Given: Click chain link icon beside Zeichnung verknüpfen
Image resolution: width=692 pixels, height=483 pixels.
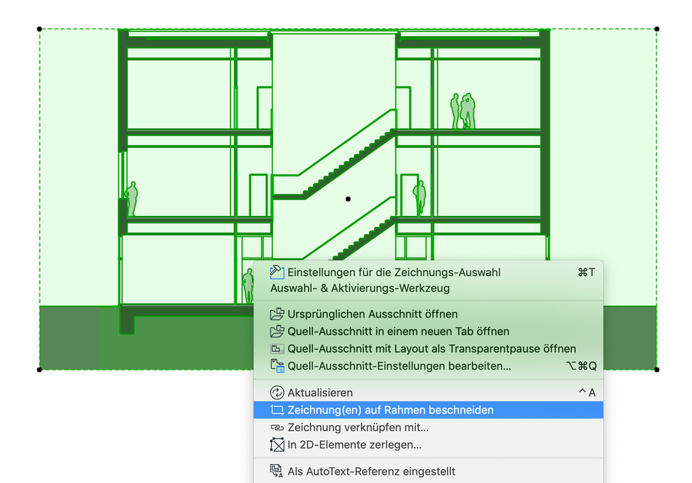Looking at the screenshot, I should tap(276, 428).
